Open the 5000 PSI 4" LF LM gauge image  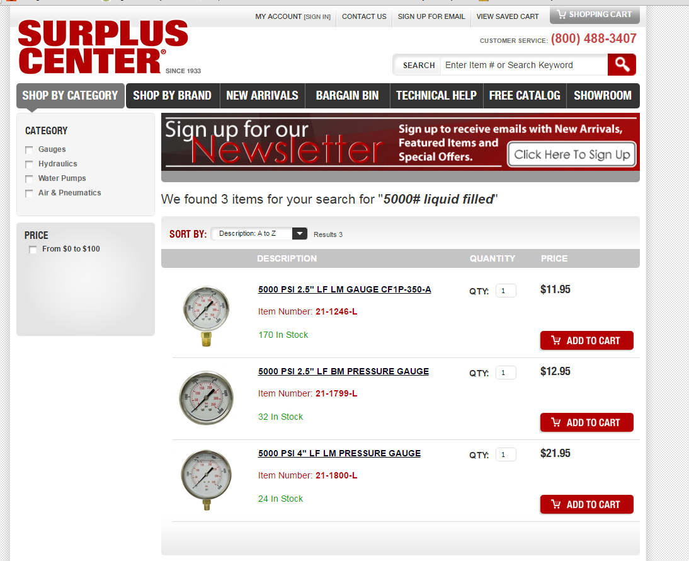click(206, 480)
